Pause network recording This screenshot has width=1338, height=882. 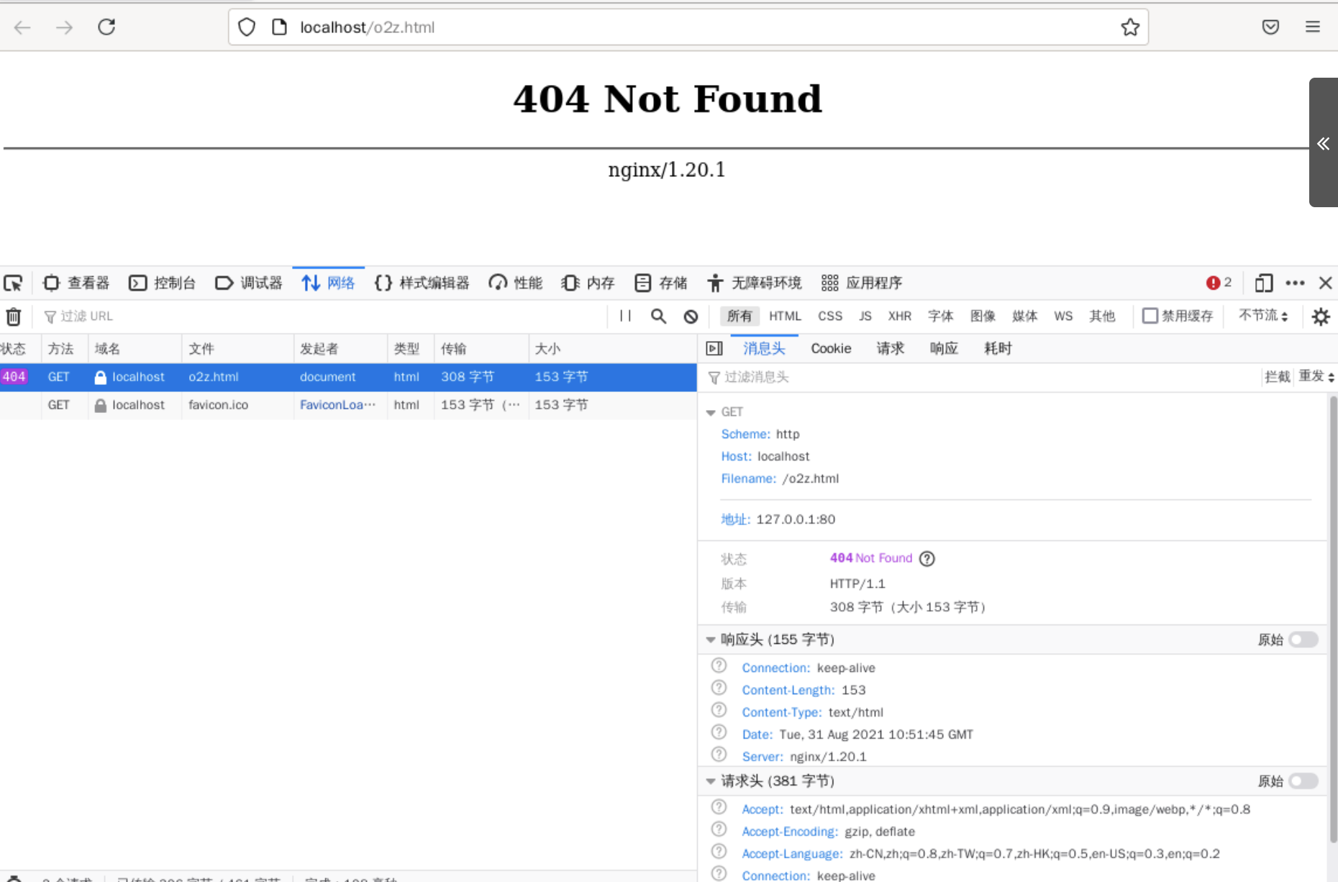click(x=625, y=317)
